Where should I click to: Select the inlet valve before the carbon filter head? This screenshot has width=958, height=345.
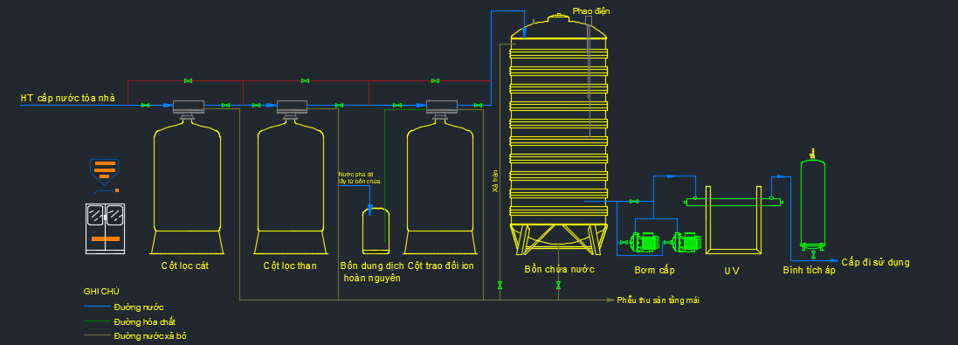coord(256,105)
